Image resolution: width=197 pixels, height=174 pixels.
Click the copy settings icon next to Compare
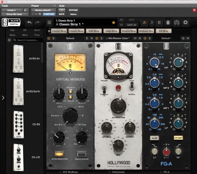click(40, 14)
